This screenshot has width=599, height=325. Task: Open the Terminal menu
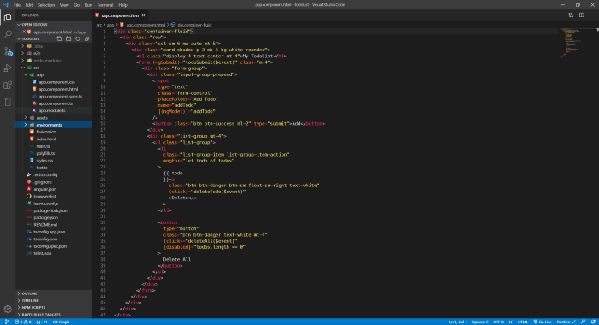105,5
